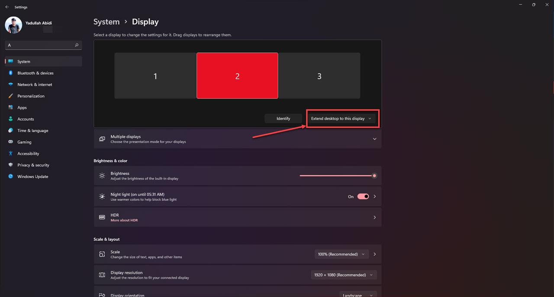Open the Extend desktop to this display dropdown
Viewport: 554px width, 297px height.
[341, 118]
